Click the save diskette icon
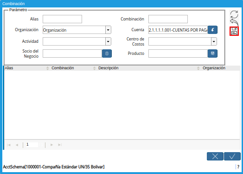This screenshot has width=243, height=174. [x=234, y=31]
